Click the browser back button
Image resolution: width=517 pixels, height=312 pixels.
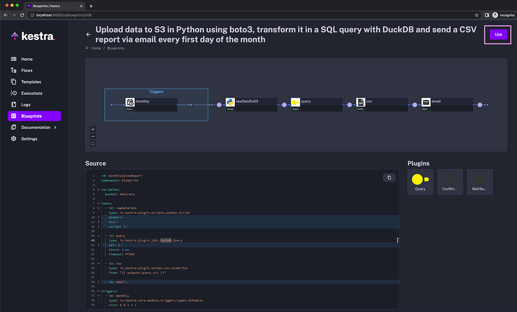6,15
